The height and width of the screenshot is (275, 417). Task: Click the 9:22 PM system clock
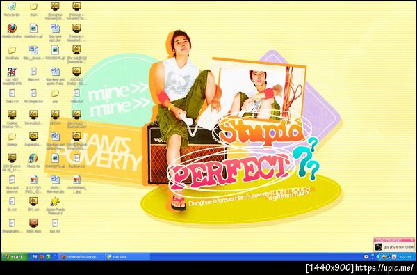(404, 257)
